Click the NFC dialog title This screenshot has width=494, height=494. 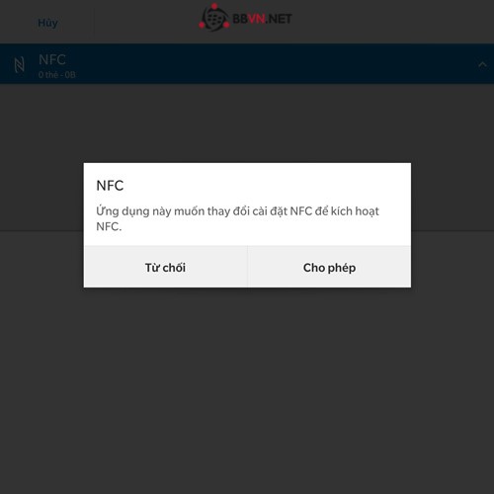[x=110, y=186]
